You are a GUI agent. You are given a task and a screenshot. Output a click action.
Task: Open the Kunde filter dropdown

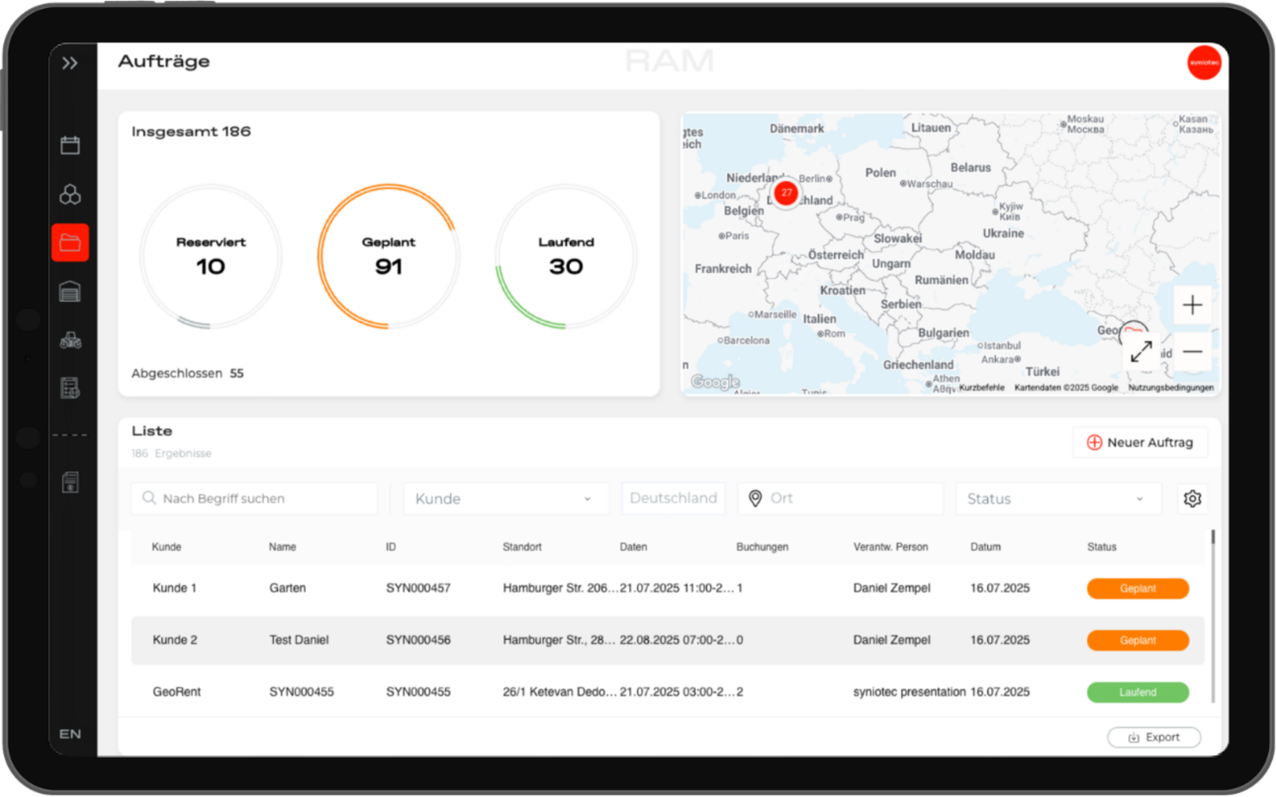tap(505, 499)
